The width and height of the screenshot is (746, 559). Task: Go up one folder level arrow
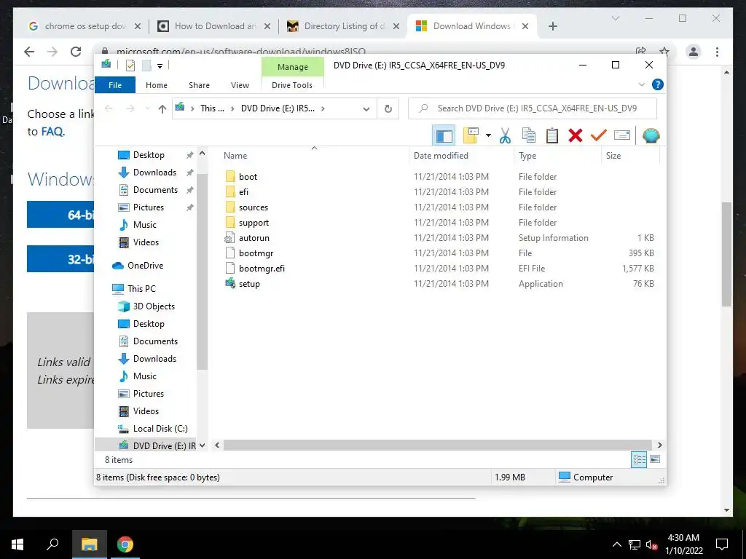[162, 109]
